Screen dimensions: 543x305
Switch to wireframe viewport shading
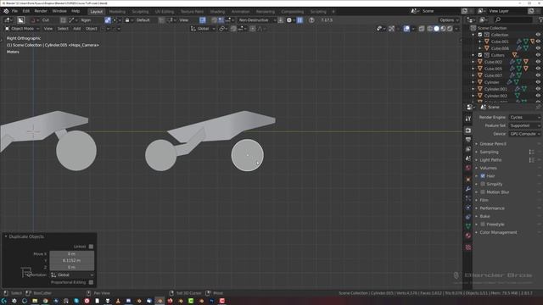[430, 29]
